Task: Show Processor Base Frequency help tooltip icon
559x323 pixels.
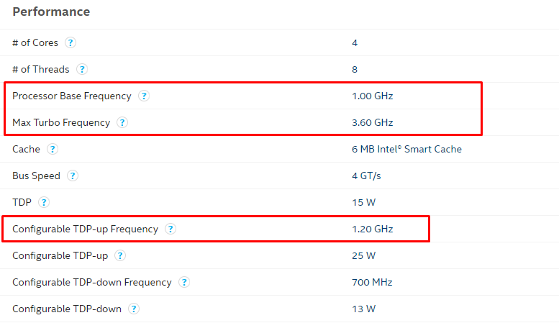Action: click(144, 96)
